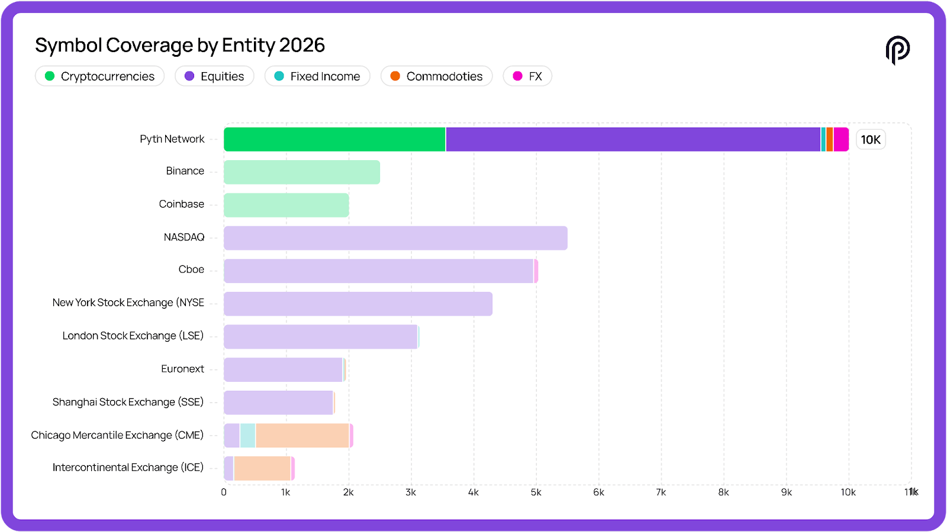Screen dimensions: 947x532
Task: Toggle the Fixed Income legend filter
Action: [317, 76]
